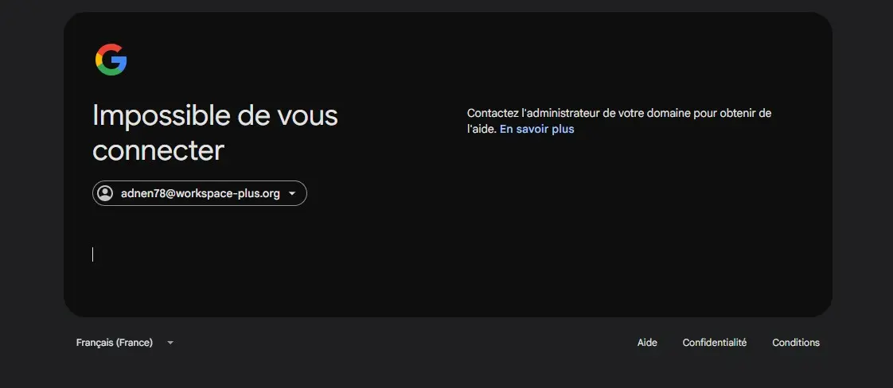The height and width of the screenshot is (388, 893).
Task: Follow the En savoir plus link
Action: [x=537, y=129]
